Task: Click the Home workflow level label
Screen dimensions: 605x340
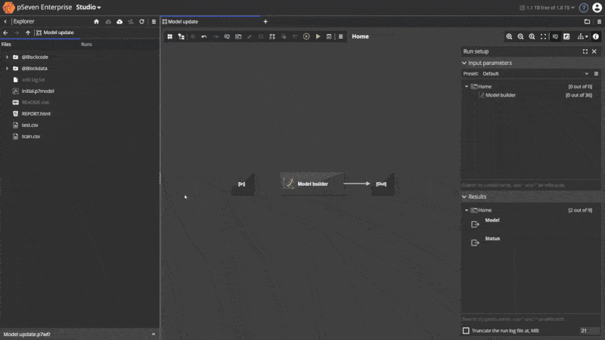Action: pos(360,36)
